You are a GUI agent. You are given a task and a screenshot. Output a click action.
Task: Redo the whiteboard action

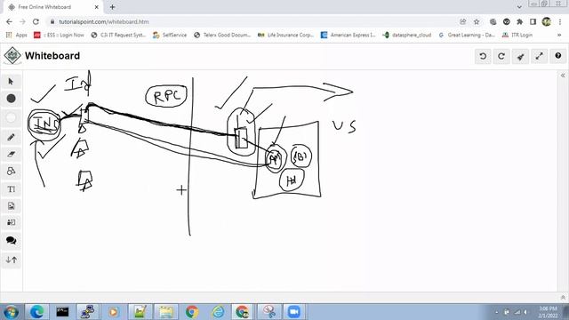[x=501, y=56]
